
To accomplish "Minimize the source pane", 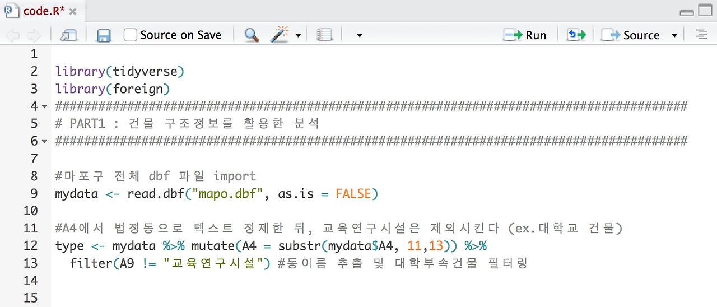I will click(x=686, y=11).
